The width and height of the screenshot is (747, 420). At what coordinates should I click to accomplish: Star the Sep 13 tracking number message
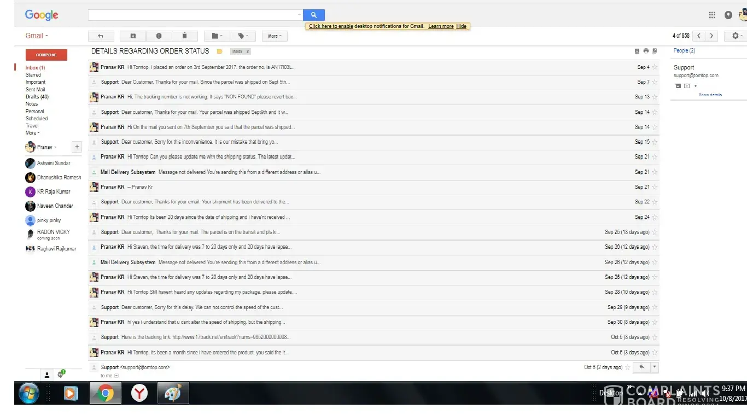click(x=655, y=97)
